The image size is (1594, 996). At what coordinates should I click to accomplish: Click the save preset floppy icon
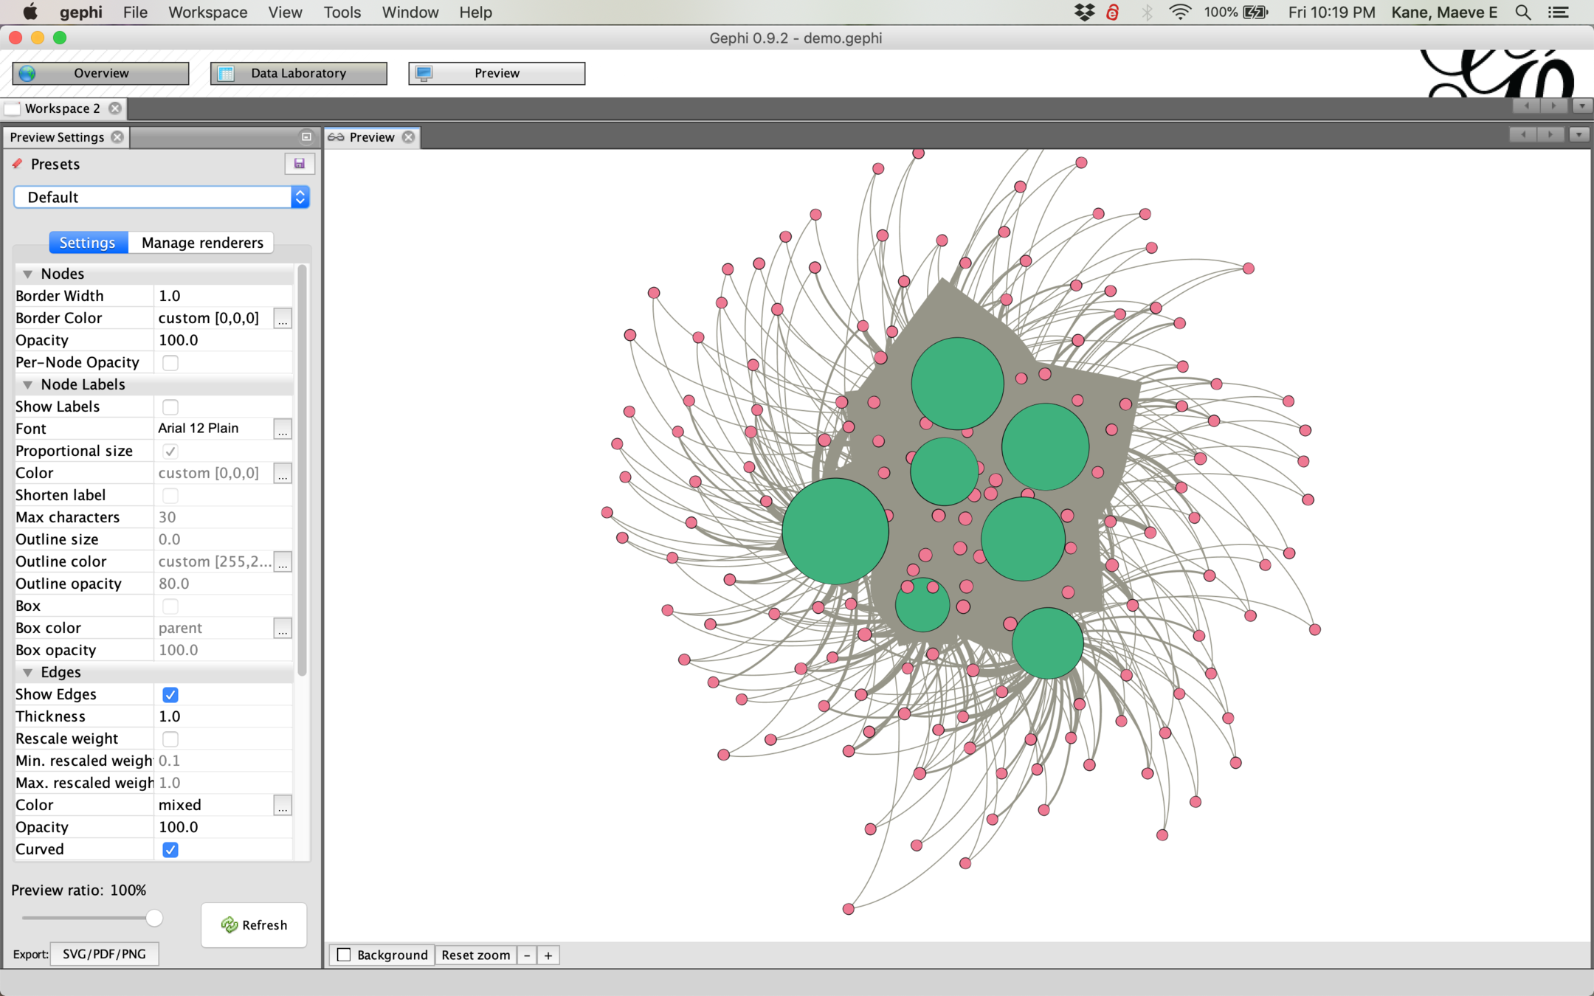299,164
